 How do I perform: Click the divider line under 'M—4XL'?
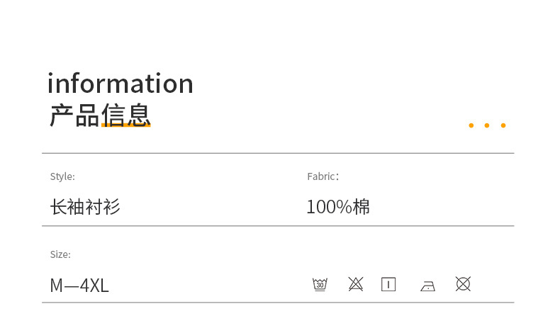click(x=278, y=303)
